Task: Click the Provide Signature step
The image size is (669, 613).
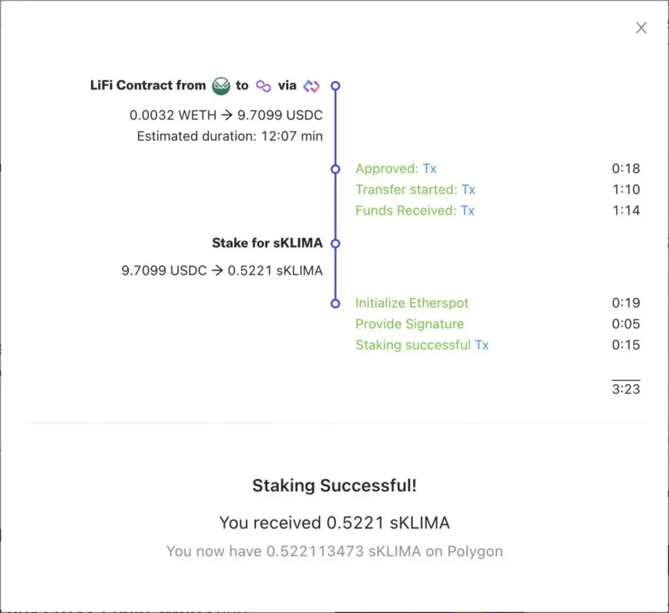Action: coord(409,324)
